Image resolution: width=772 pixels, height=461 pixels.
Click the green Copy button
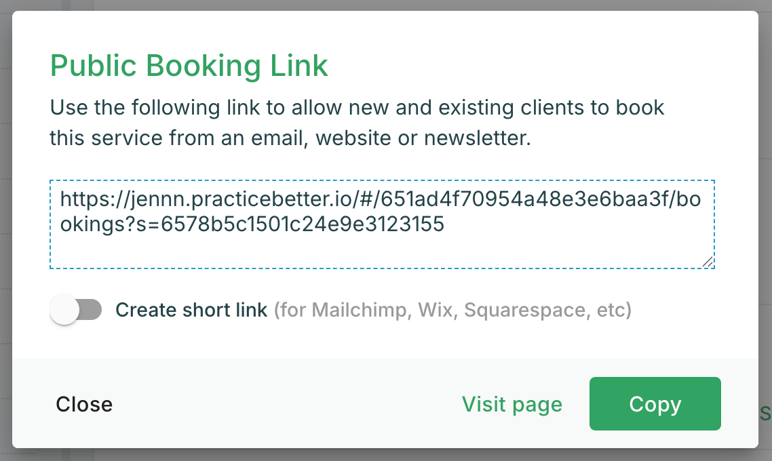[x=655, y=404]
